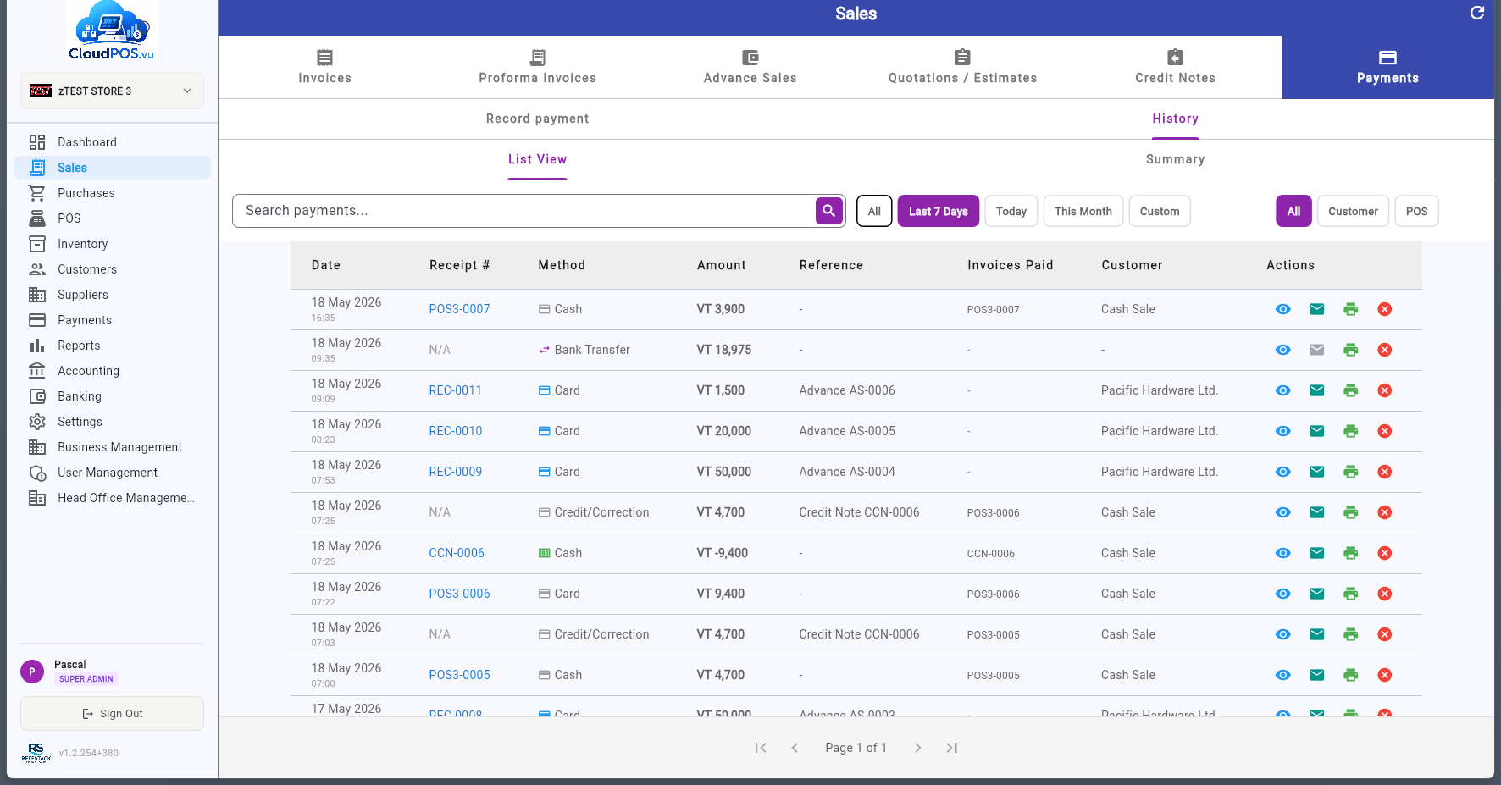Viewport: 1501px width, 785px height.
Task: Delete the Bank Transfer VT 18,975 payment
Action: [x=1385, y=350]
